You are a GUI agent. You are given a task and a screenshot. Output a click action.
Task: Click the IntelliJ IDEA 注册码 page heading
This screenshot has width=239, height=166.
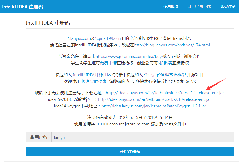pyautogui.click(x=48, y=23)
